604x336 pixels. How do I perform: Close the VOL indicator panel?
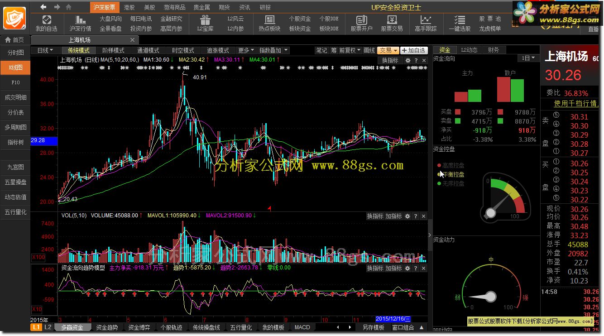(424, 216)
